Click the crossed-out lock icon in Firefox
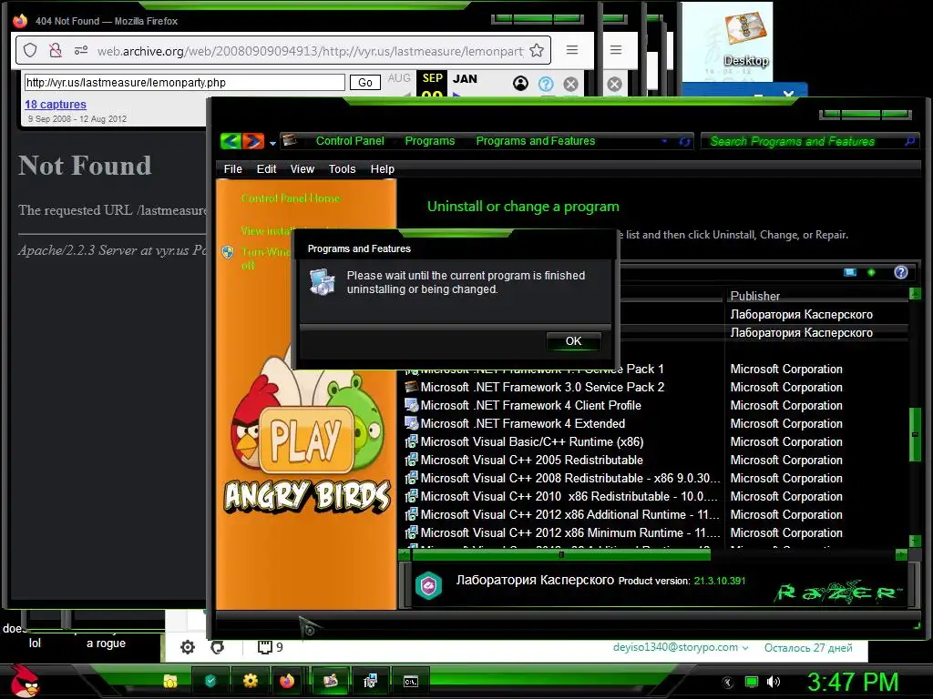 point(56,51)
